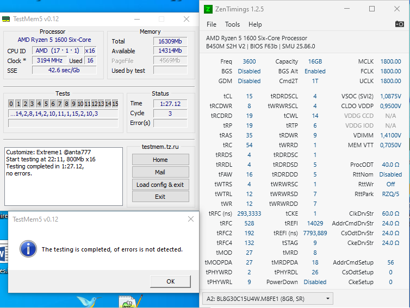410x308 pixels.
Task: Click the SSE 42.6 sec/Gb field
Action: 64,70
